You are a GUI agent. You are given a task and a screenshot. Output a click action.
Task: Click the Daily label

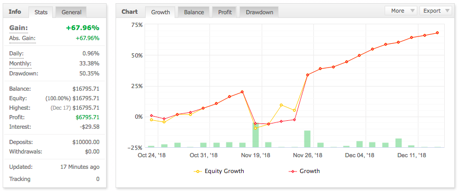pyautogui.click(x=16, y=54)
